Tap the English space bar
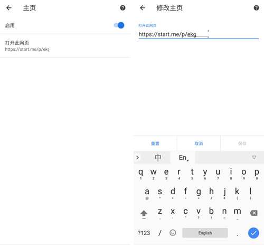Viewport: 264px width, 245px height. coord(205,233)
